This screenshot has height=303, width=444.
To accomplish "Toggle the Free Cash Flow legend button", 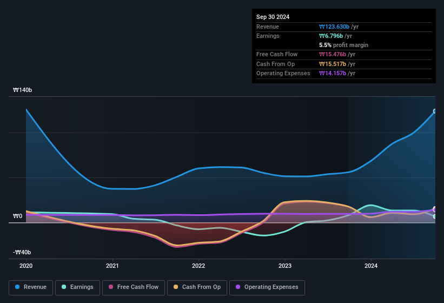I will 134,287.
